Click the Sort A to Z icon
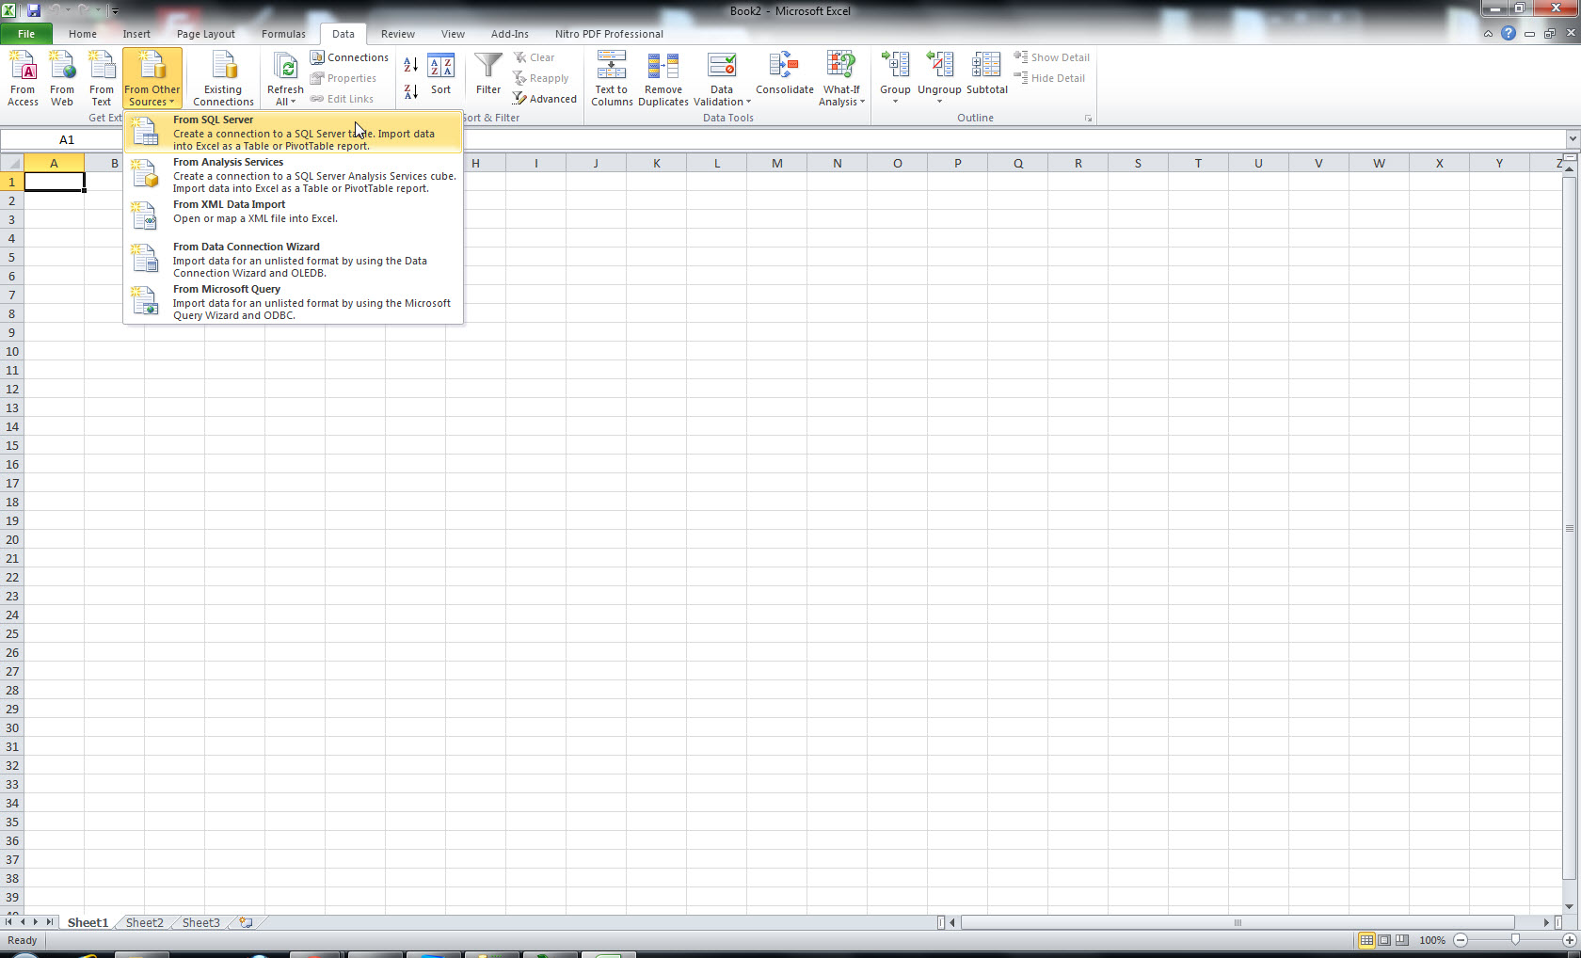1581x958 pixels. click(411, 65)
